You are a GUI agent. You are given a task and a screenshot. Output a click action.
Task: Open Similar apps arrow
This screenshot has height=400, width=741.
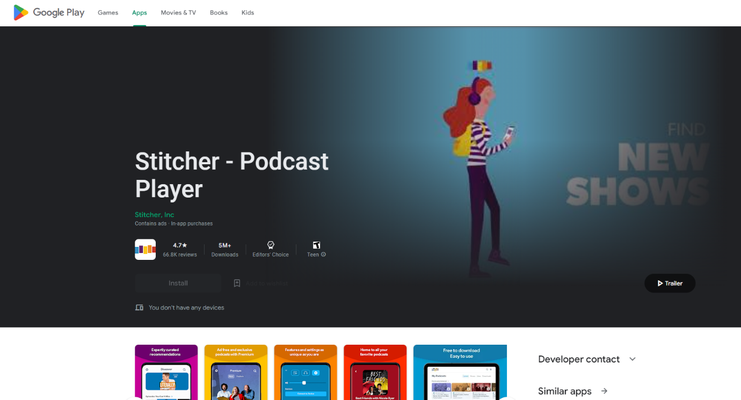[604, 391]
